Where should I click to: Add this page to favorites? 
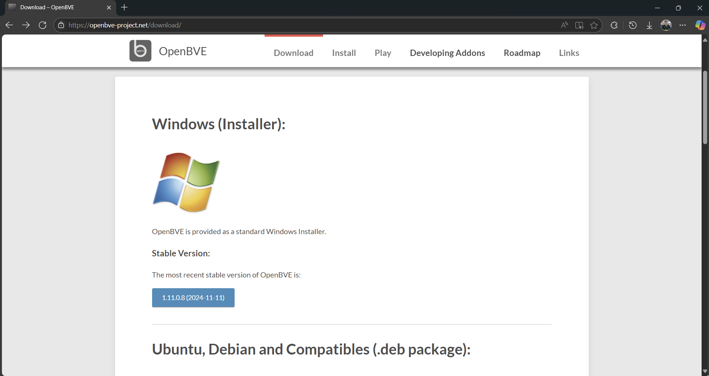pos(594,25)
